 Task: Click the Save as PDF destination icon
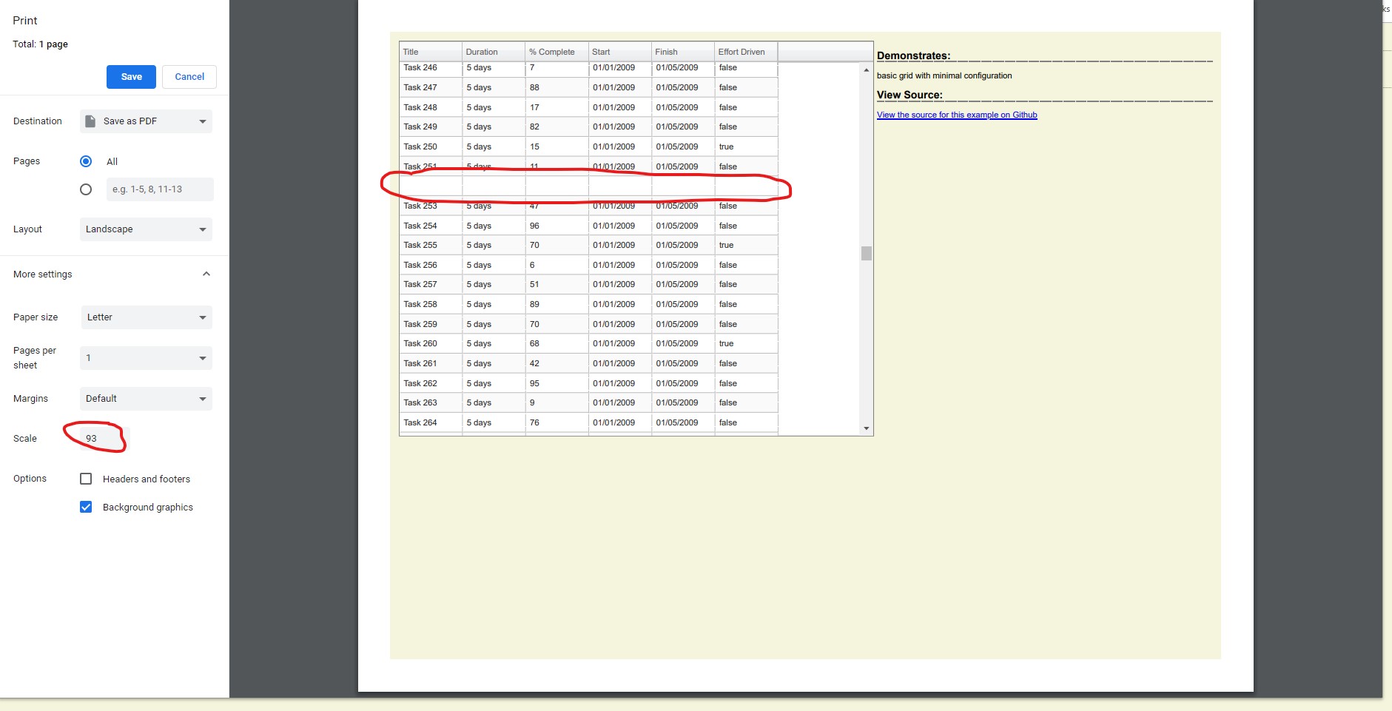[89, 121]
